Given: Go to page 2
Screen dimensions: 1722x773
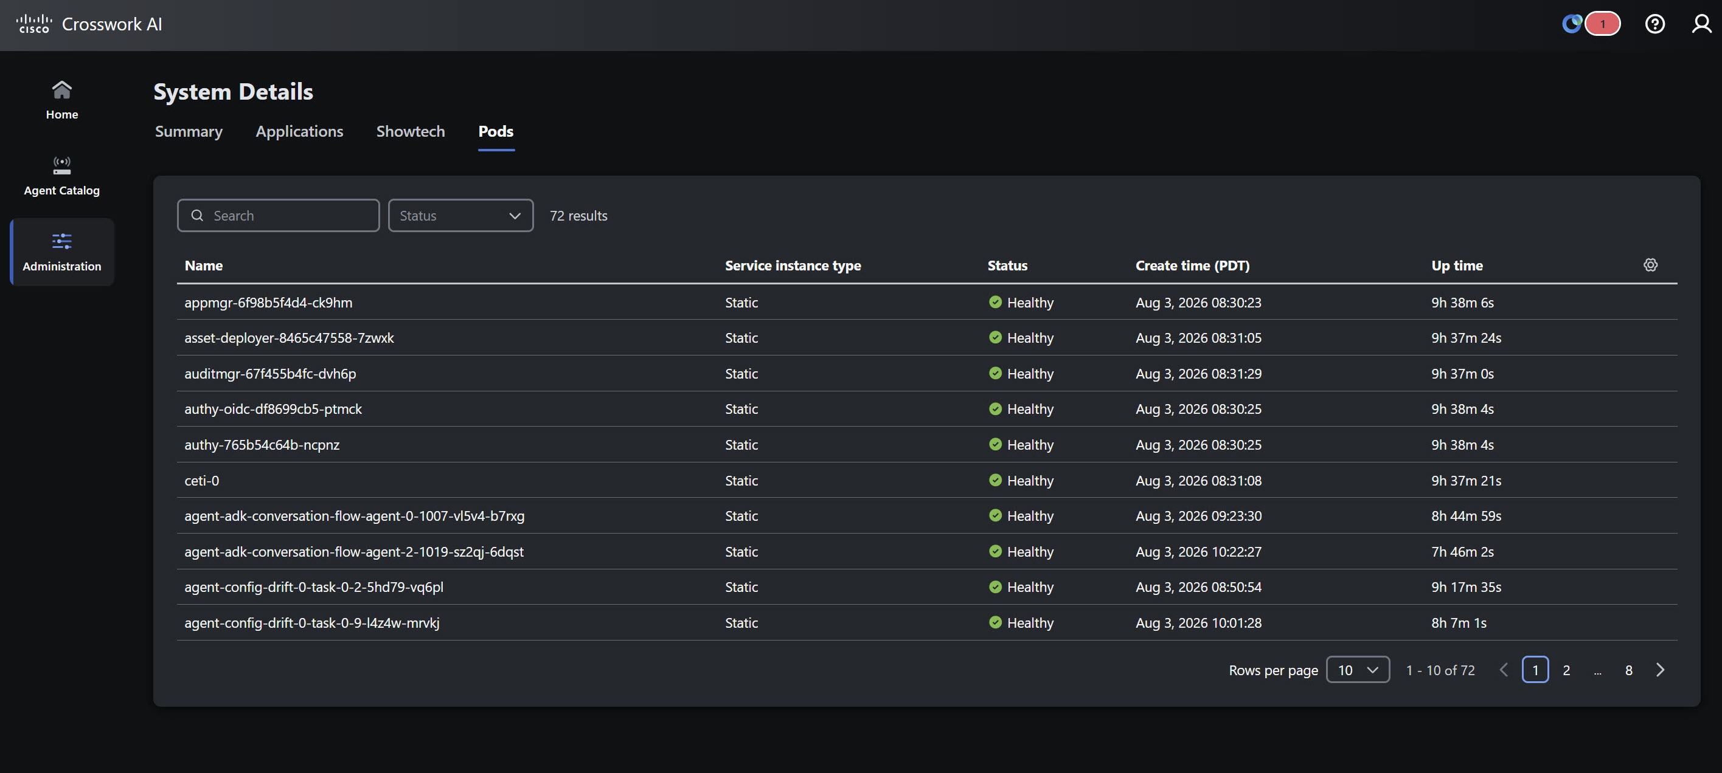Looking at the screenshot, I should click(1566, 670).
